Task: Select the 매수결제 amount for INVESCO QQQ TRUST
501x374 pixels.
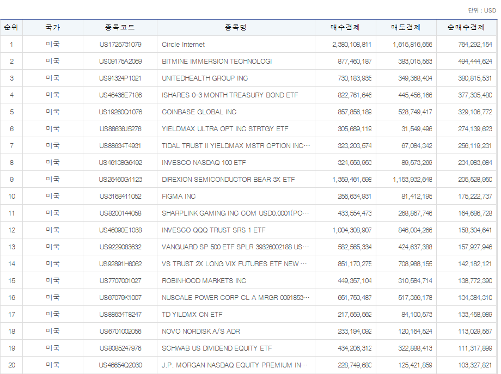Action: point(351,230)
